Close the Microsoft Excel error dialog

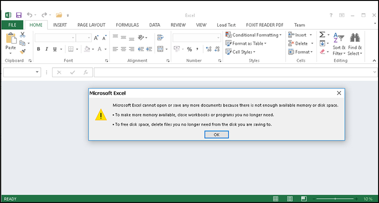coord(339,94)
